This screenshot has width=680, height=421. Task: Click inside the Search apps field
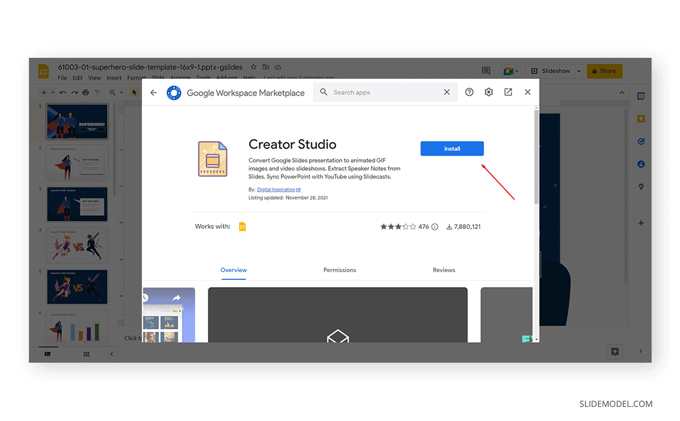click(385, 92)
